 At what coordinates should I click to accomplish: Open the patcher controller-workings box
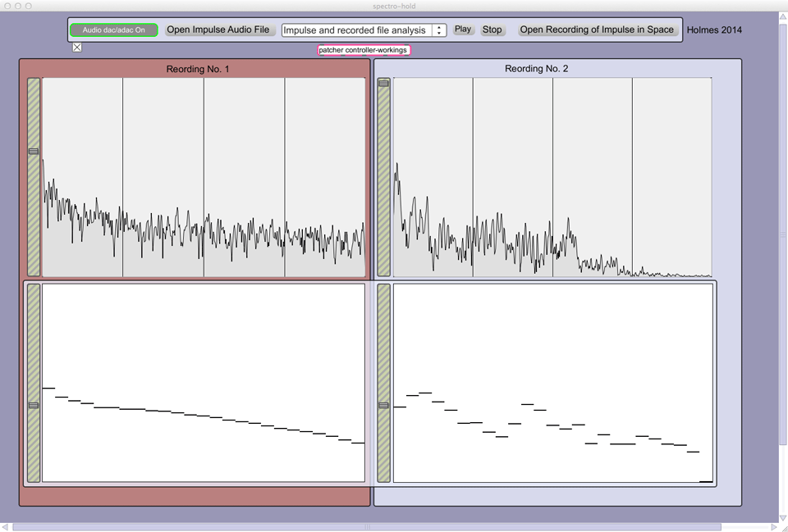(x=364, y=50)
